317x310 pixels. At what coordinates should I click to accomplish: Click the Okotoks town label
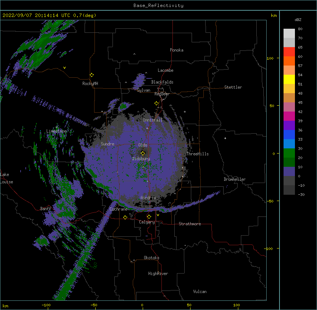152,258
